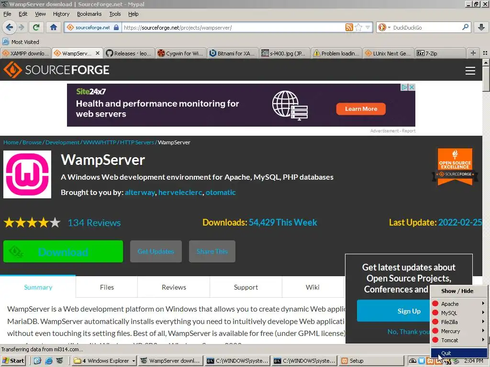Screen dimensions: 490x367
Task: Click the search magnifier icon
Action: (x=465, y=27)
